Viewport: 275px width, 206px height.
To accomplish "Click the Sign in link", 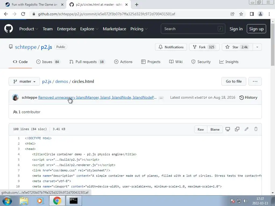I will click(236, 29).
